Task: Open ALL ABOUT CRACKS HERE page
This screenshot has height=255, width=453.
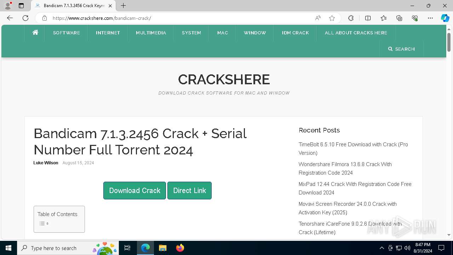Action: pos(356,33)
